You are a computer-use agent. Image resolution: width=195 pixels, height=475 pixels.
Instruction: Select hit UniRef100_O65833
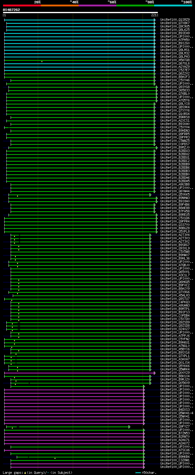(x=175, y=90)
